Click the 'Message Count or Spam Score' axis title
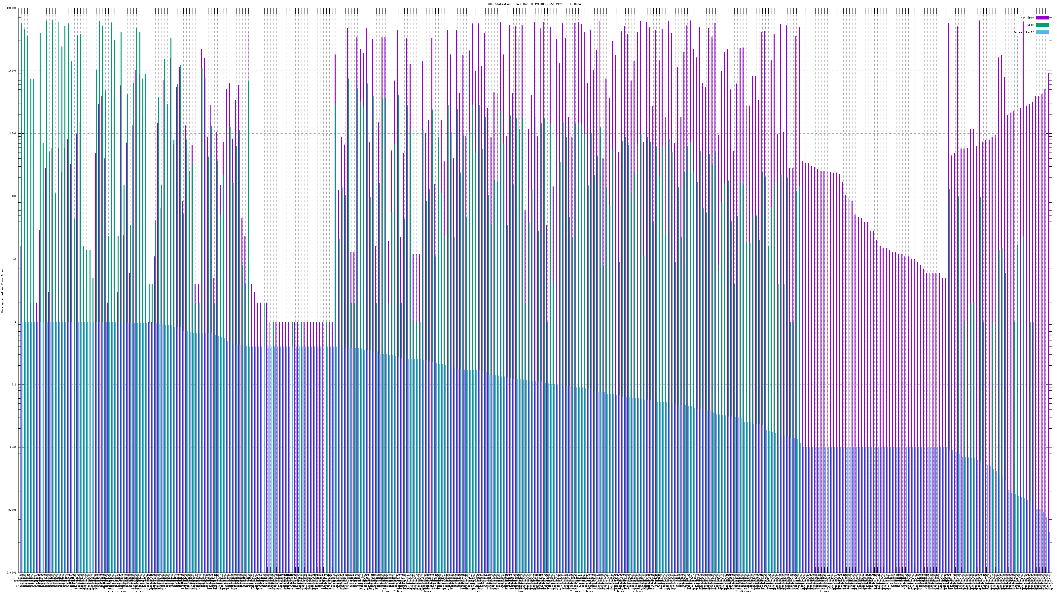This screenshot has width=1057, height=594. (2, 291)
